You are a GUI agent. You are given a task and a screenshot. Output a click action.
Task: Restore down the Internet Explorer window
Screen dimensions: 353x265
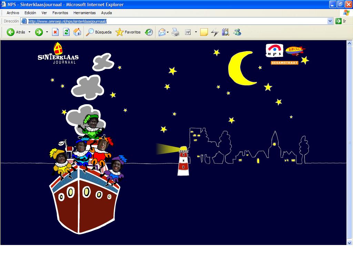340,4
